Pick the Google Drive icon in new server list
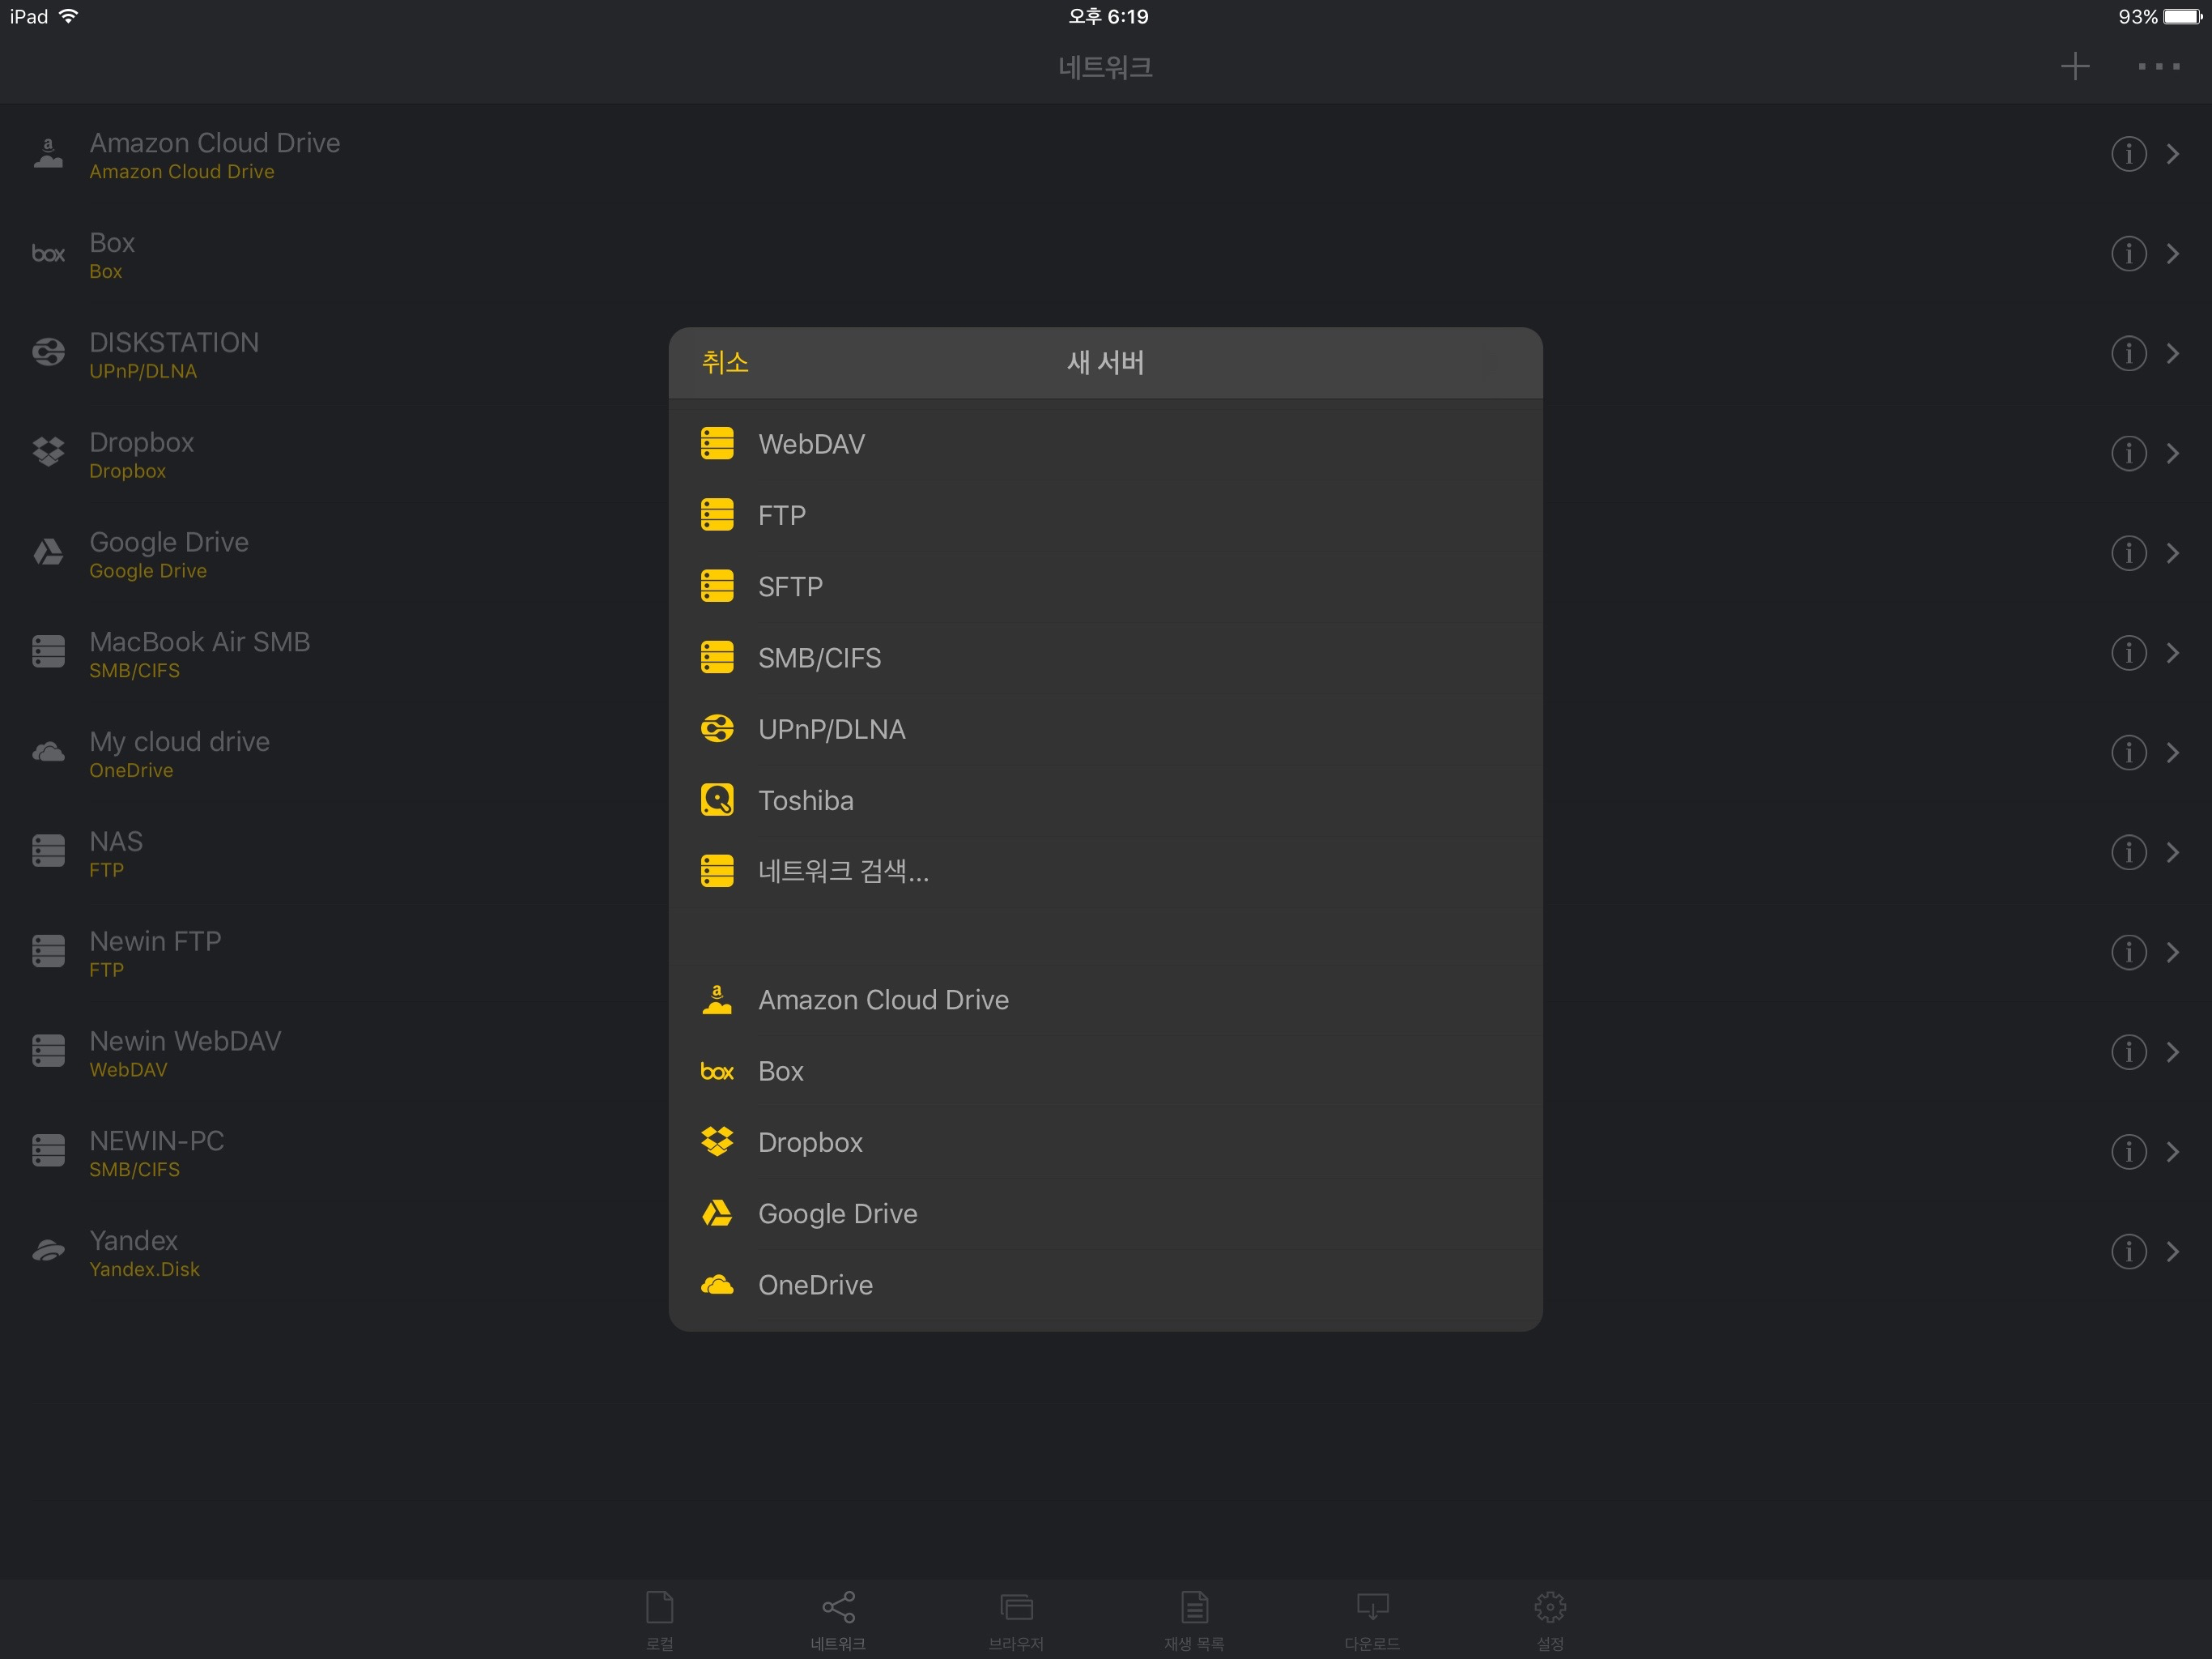2212x1659 pixels. point(717,1213)
